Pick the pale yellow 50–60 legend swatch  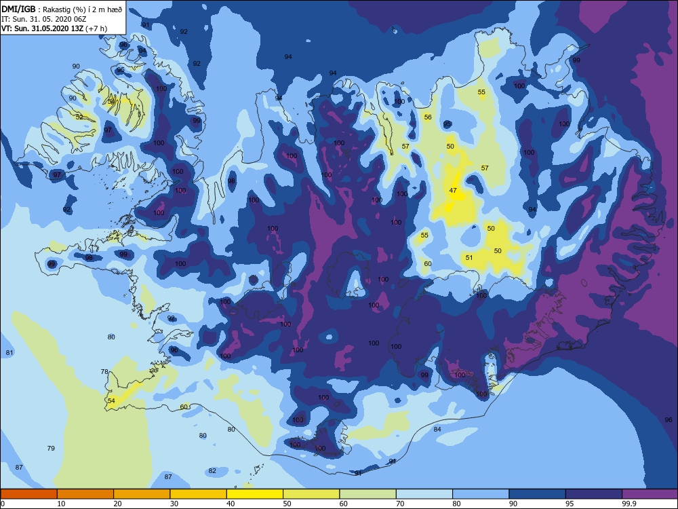[x=311, y=494]
